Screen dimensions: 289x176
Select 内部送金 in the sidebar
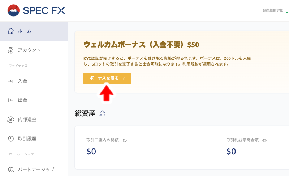coord(27,119)
